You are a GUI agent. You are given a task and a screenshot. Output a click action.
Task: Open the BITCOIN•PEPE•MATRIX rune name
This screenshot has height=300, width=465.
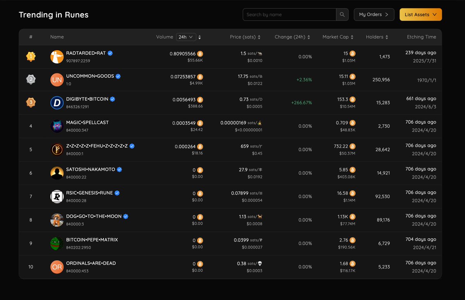pyautogui.click(x=92, y=240)
